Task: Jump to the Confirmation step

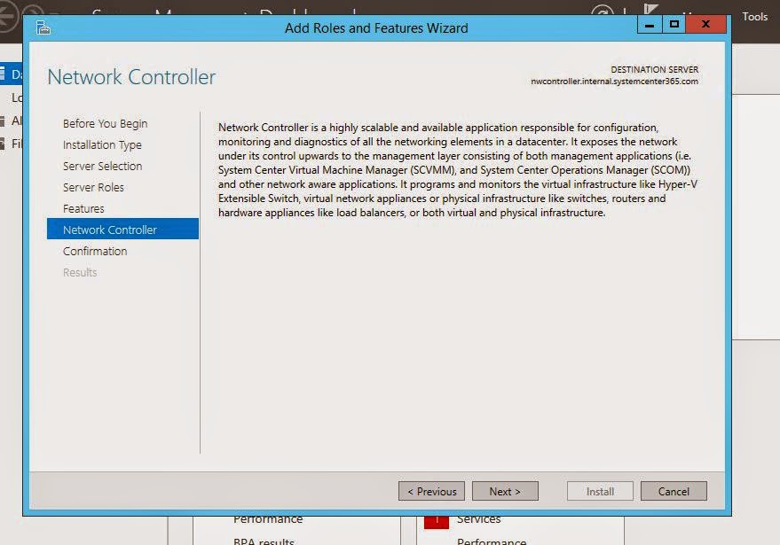Action: point(95,252)
